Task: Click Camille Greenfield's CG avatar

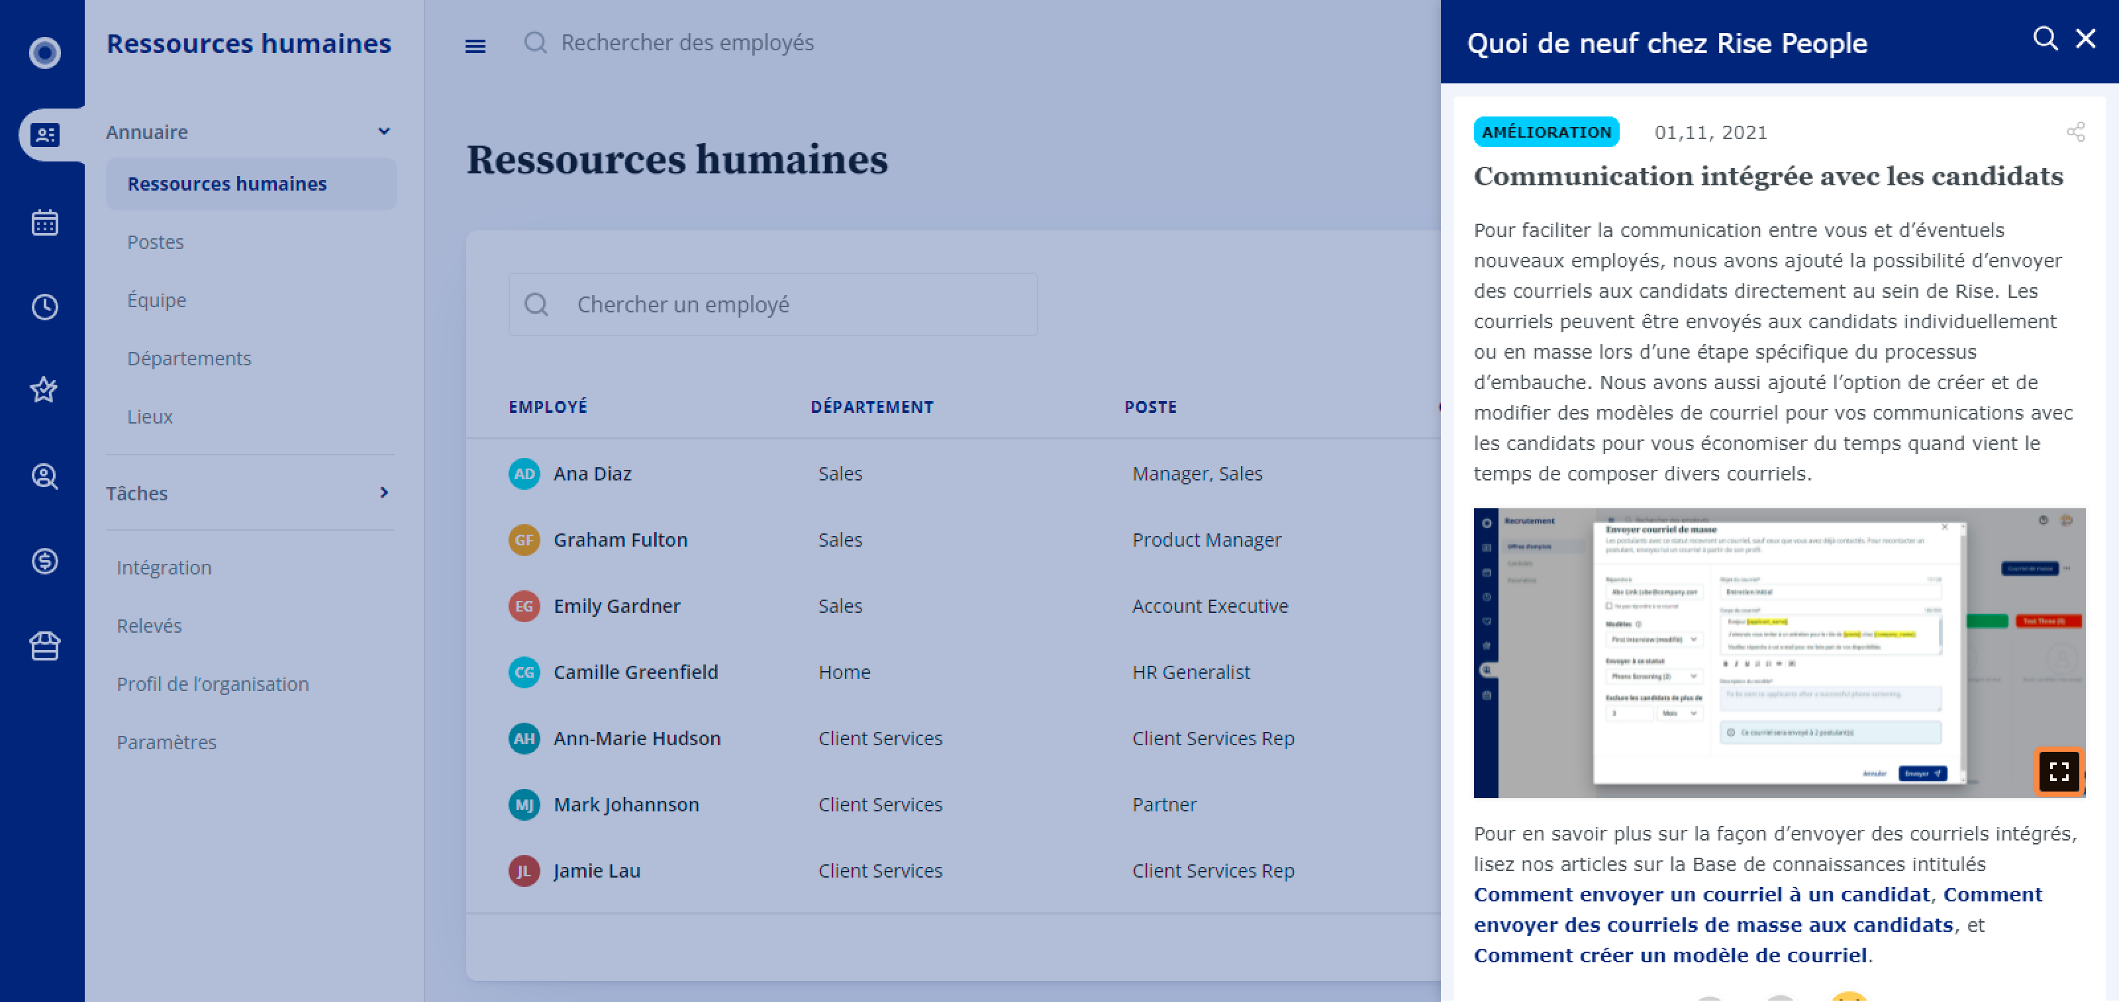Action: (524, 672)
